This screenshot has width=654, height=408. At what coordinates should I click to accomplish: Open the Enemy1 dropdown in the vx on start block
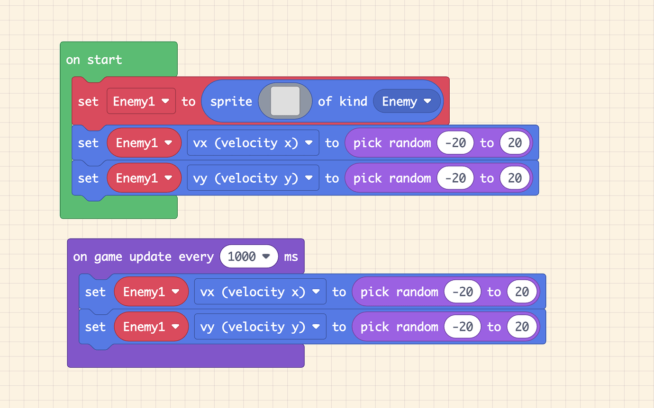click(144, 142)
